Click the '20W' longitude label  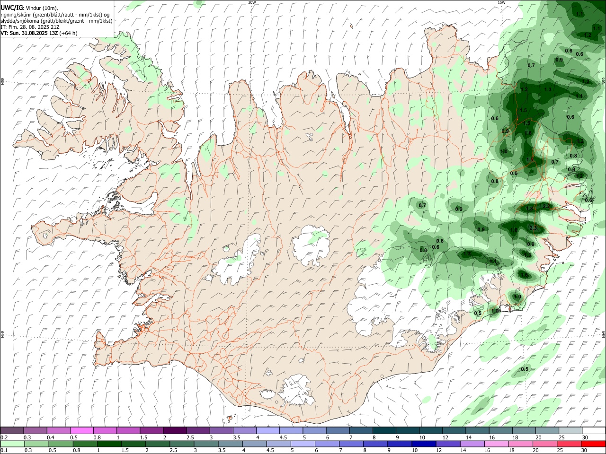(252, 2)
